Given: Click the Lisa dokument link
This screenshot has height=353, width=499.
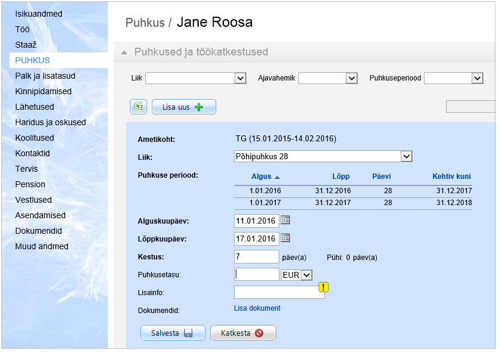Looking at the screenshot, I should point(257,308).
